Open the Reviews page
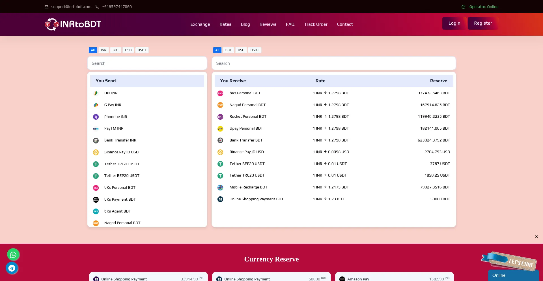The image size is (543, 281). point(268,24)
